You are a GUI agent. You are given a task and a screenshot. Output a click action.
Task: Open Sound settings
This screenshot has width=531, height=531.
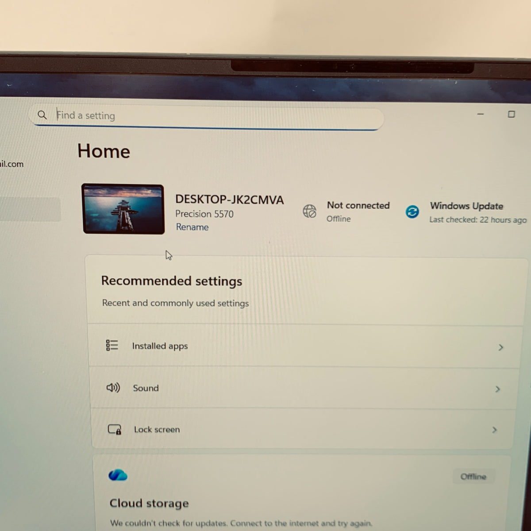(x=304, y=388)
